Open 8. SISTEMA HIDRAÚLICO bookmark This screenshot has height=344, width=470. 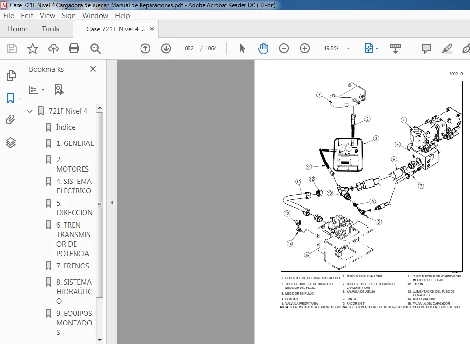74,291
